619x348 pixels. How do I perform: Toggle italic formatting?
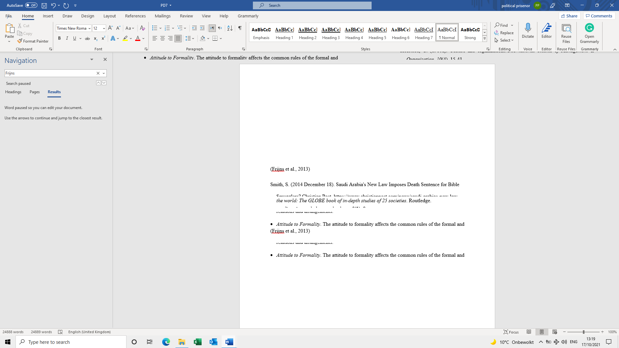(67, 38)
